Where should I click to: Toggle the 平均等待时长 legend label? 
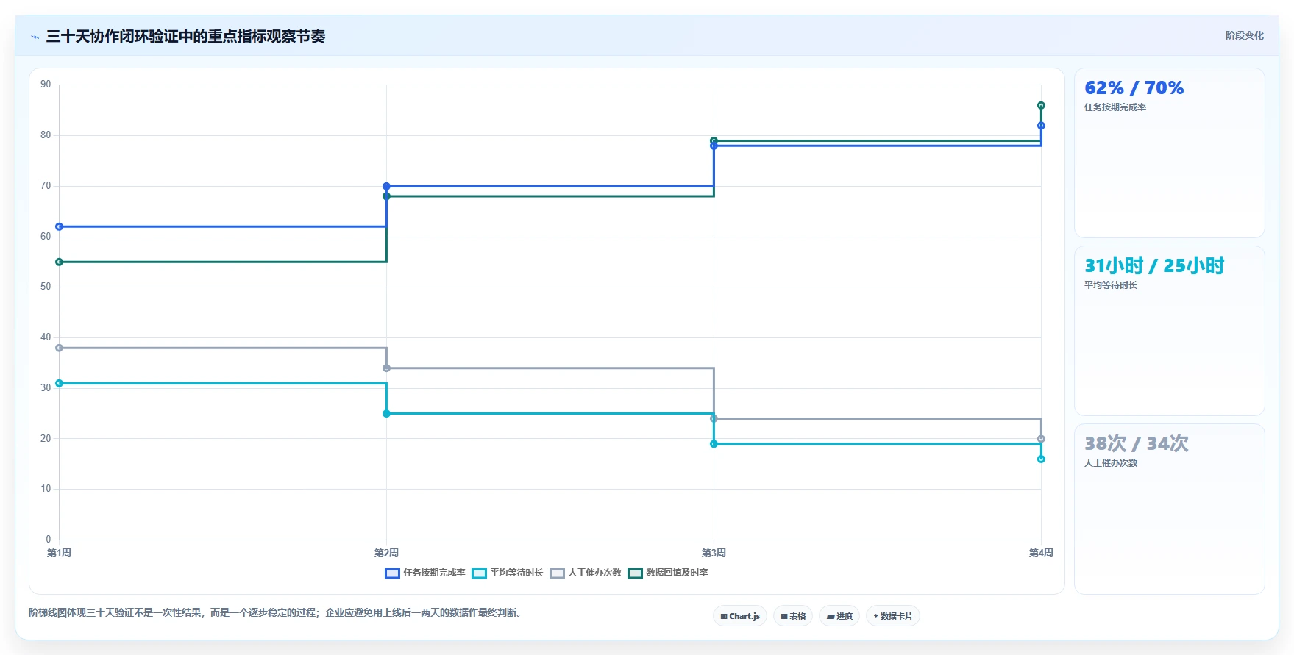click(516, 573)
